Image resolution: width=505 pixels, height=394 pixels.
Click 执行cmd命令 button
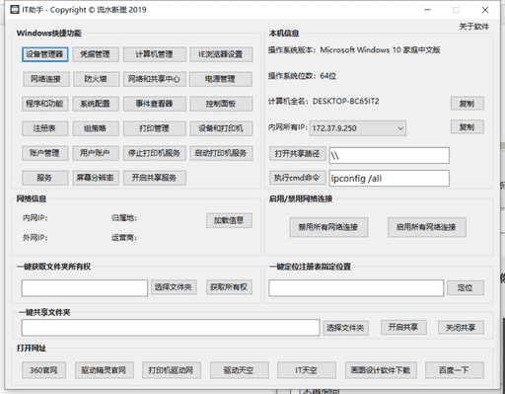[x=298, y=178]
